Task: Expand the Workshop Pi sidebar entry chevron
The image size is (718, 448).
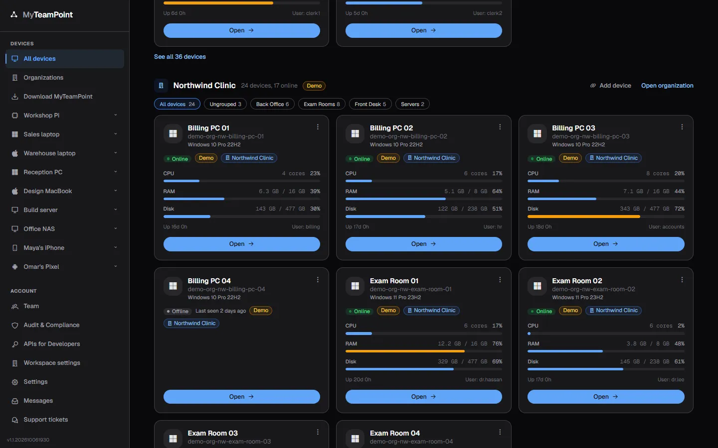Action: [116, 115]
